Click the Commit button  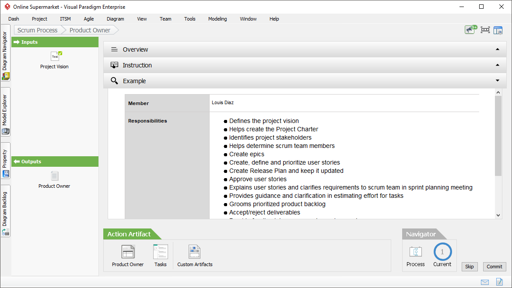tap(494, 267)
